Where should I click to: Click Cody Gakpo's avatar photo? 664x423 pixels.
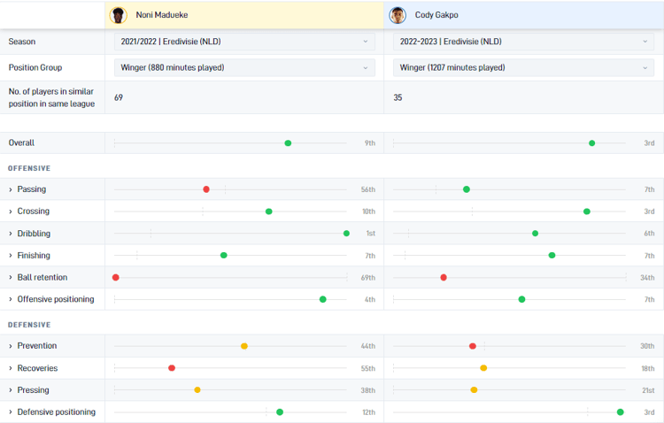[x=398, y=15]
